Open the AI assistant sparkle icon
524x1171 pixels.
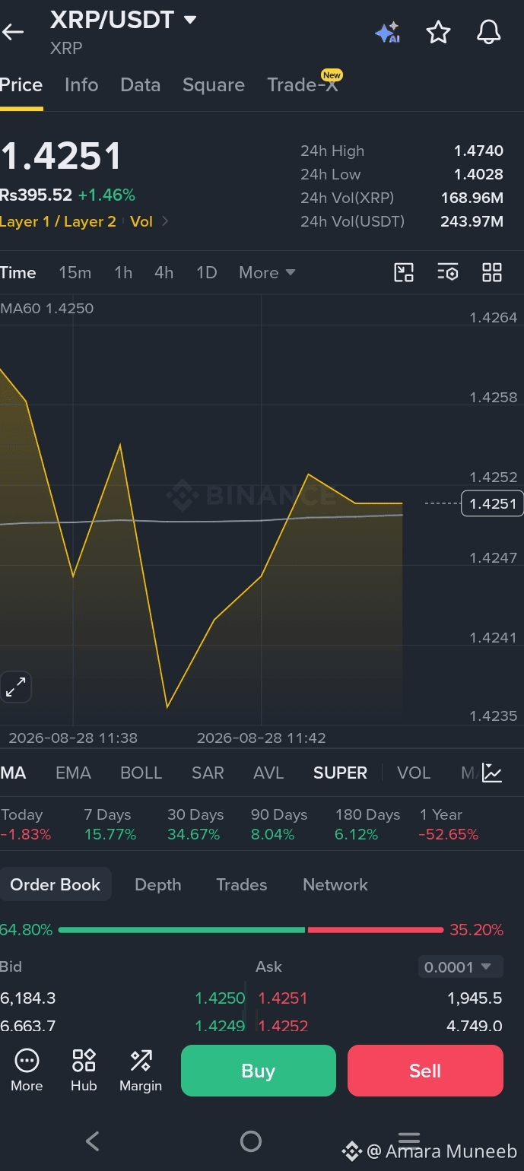coord(387,33)
